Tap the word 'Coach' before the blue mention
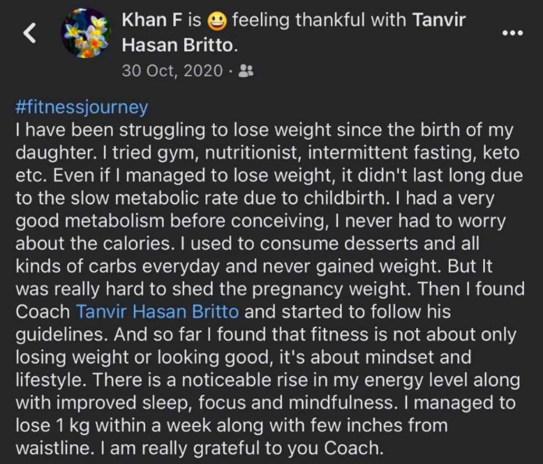This screenshot has height=464, width=543. pos(43,312)
